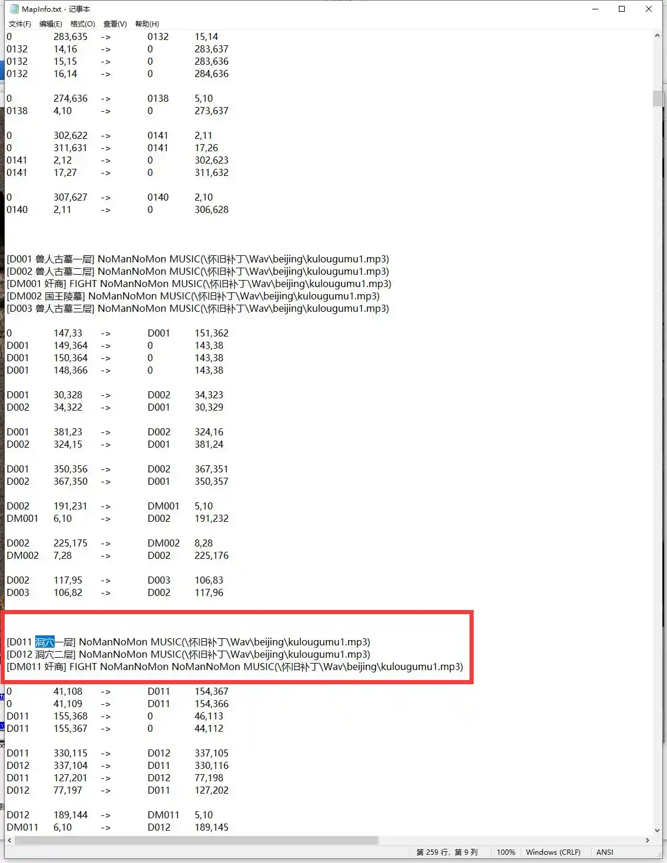Click destination value 306,628
667x863 pixels.
point(212,209)
